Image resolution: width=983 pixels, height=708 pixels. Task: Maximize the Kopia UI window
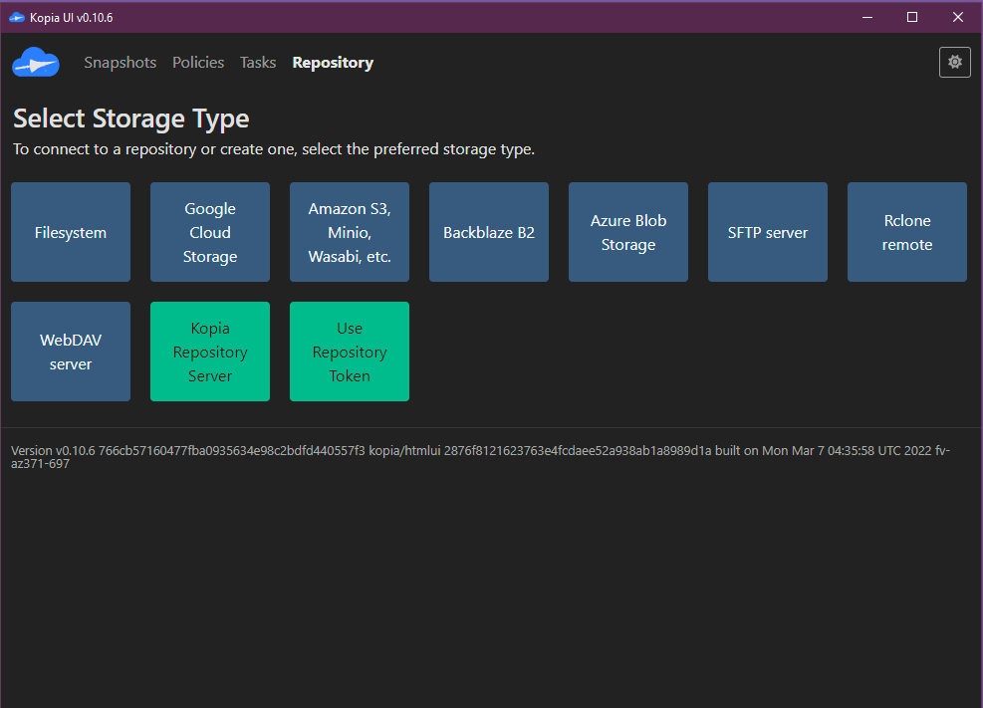911,17
